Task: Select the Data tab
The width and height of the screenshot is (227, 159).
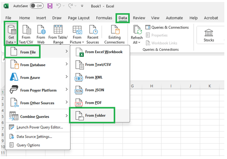Action: pyautogui.click(x=123, y=18)
